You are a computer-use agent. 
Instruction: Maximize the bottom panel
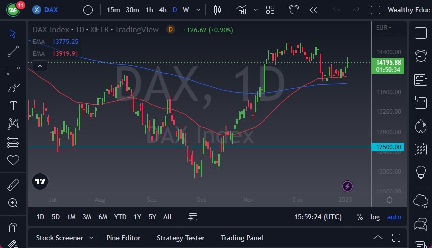(x=396, y=237)
